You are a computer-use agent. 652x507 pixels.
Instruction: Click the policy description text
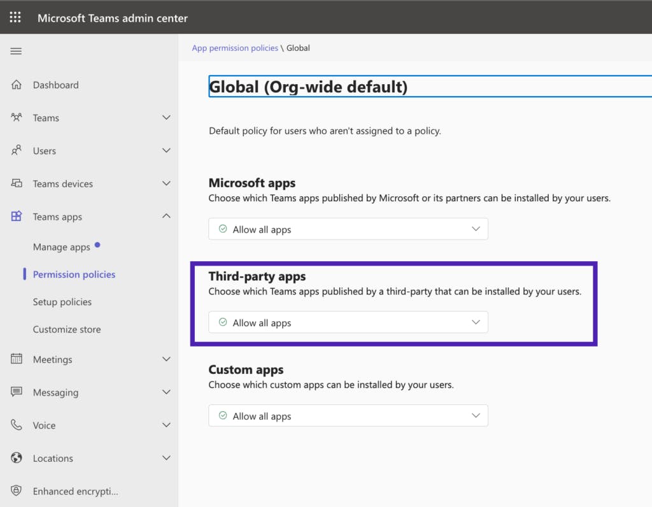pyautogui.click(x=325, y=131)
